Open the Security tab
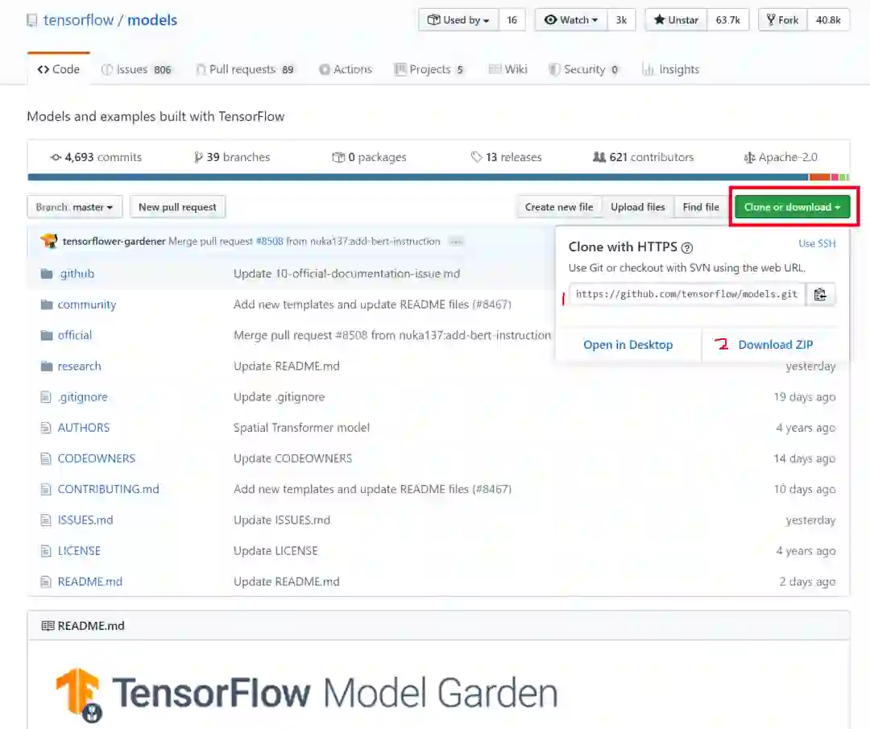 pyautogui.click(x=584, y=69)
